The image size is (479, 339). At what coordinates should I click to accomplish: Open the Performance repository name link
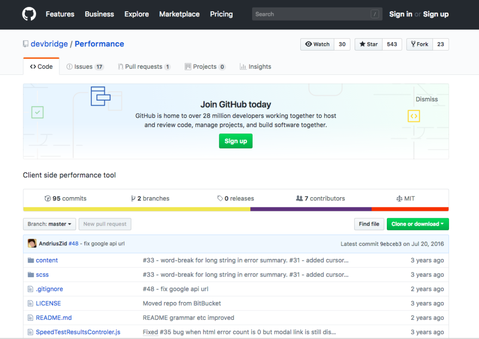pos(99,44)
